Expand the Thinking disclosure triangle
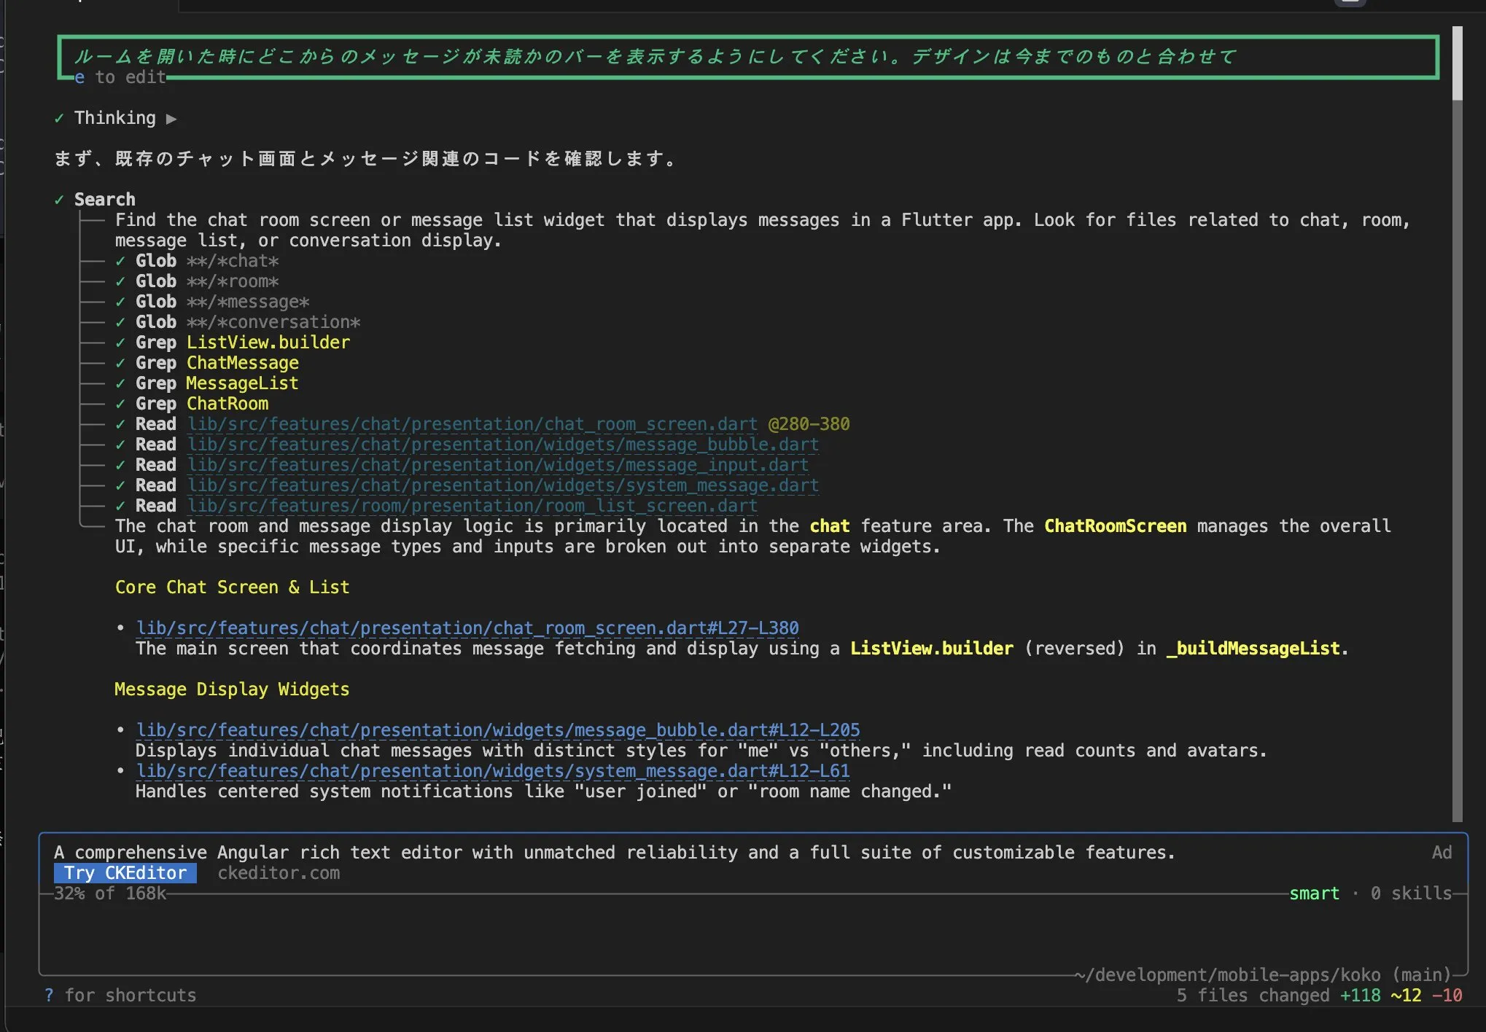 [x=171, y=119]
